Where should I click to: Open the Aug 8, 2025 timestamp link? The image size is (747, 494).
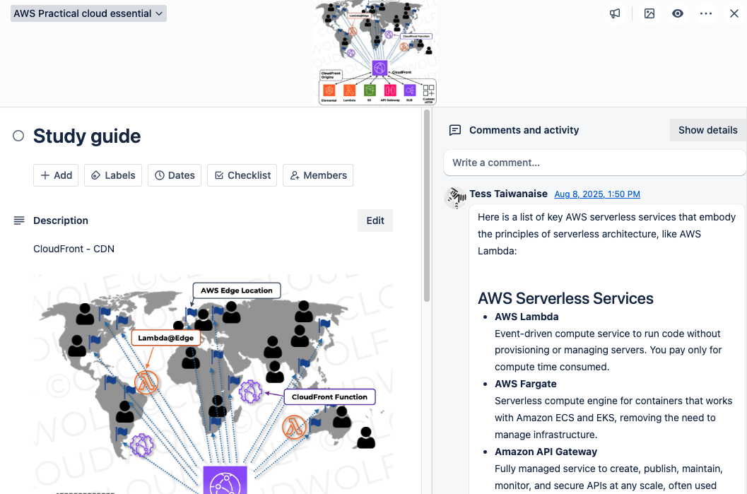pyautogui.click(x=597, y=194)
